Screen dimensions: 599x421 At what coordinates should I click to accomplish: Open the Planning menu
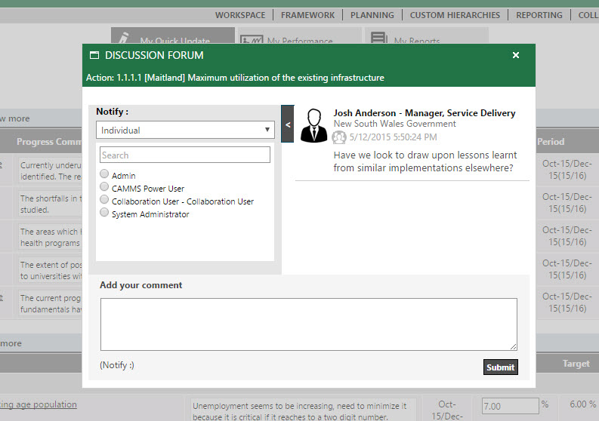click(372, 15)
